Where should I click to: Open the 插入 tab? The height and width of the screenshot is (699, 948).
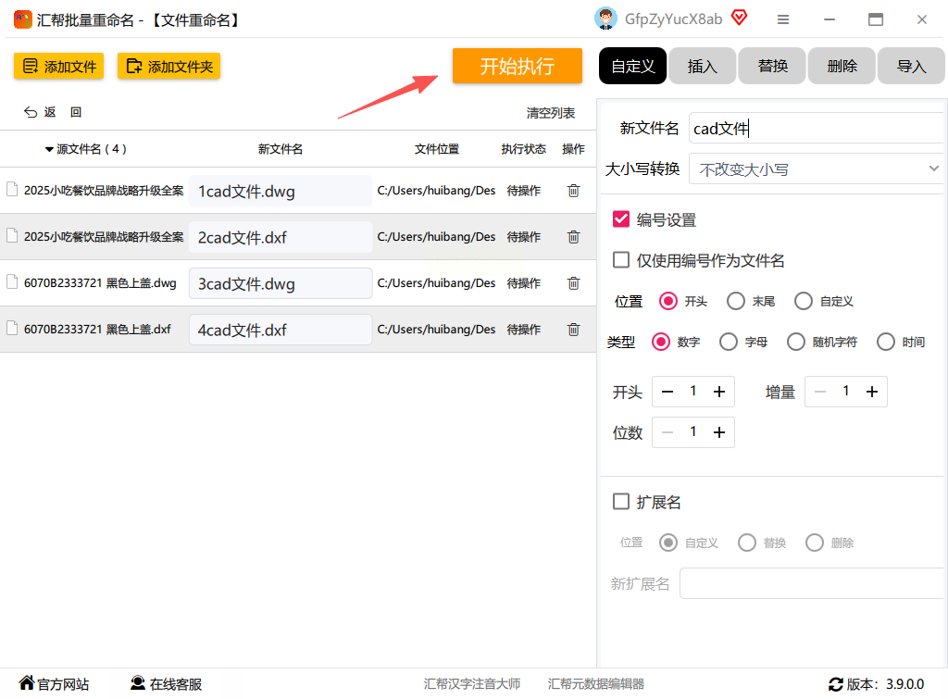tap(702, 67)
